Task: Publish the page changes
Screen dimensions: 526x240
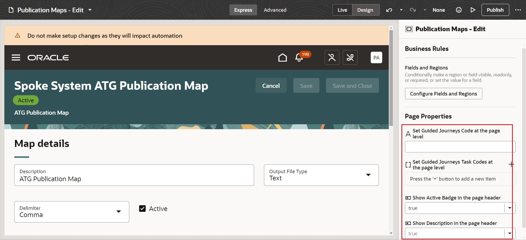Action: [x=495, y=10]
